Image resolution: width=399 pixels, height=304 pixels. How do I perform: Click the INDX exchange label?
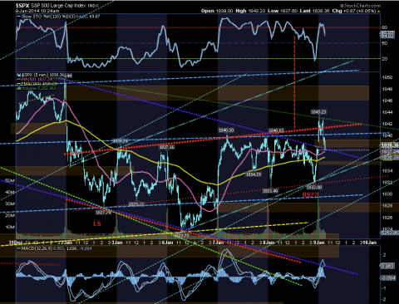click(x=93, y=6)
